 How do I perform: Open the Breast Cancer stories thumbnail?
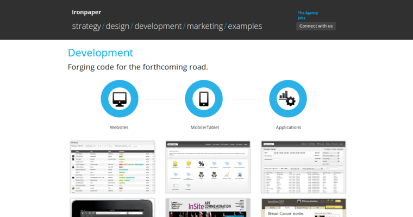point(303,208)
